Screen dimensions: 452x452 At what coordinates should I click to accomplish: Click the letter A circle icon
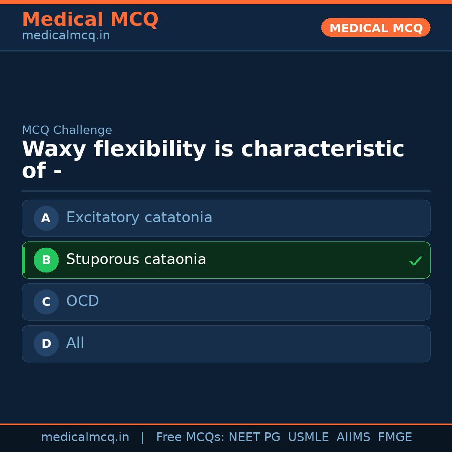(x=46, y=218)
